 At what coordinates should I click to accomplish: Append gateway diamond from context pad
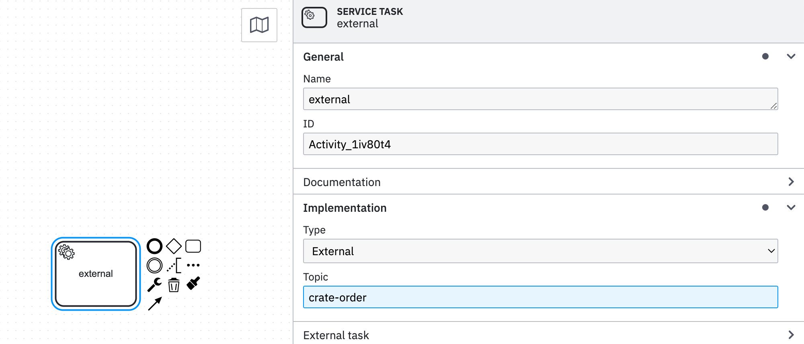(174, 246)
